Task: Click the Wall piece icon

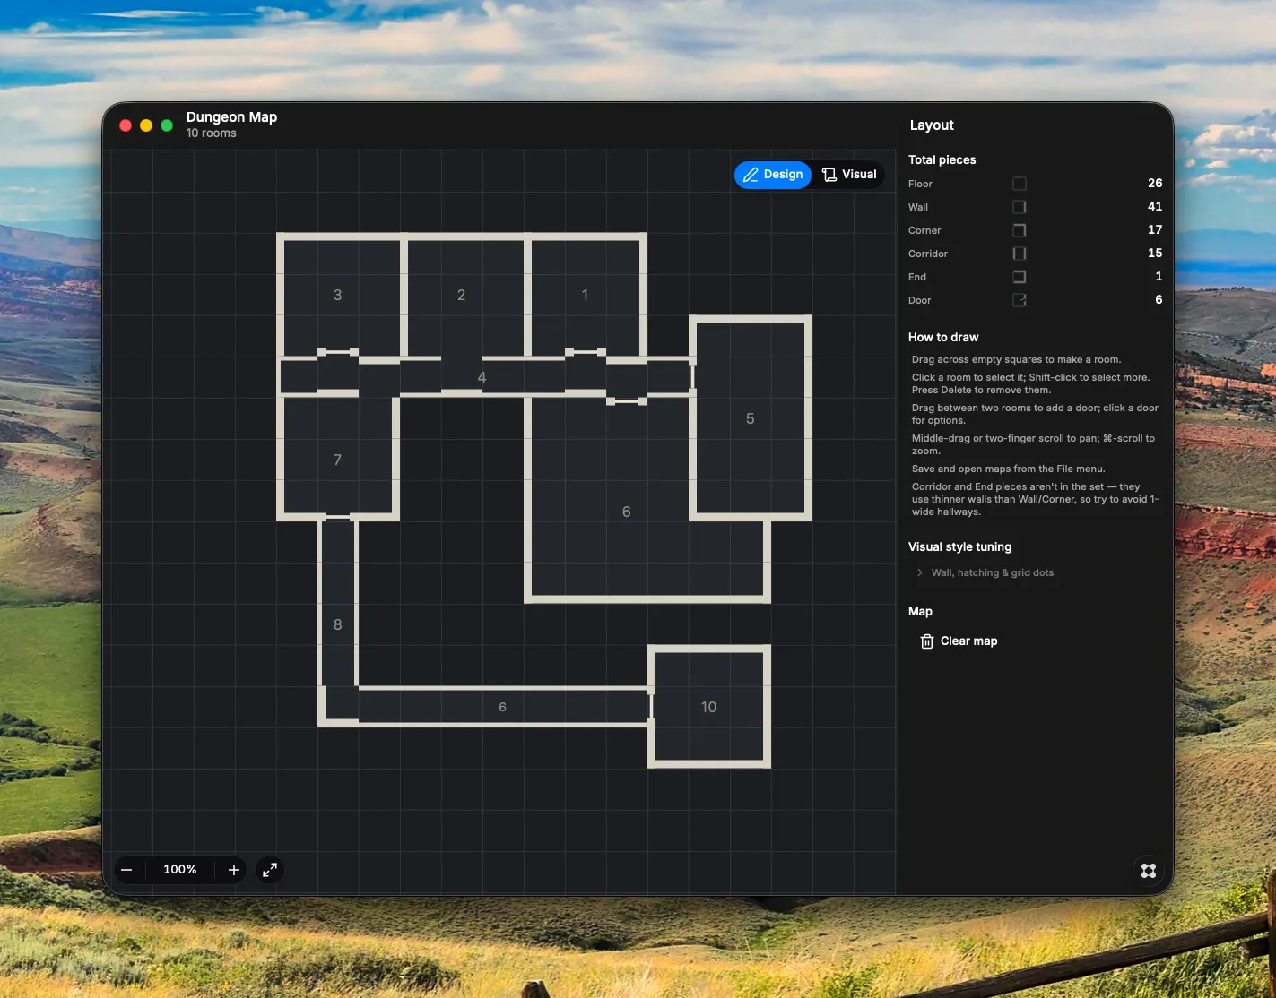Action: (1020, 207)
